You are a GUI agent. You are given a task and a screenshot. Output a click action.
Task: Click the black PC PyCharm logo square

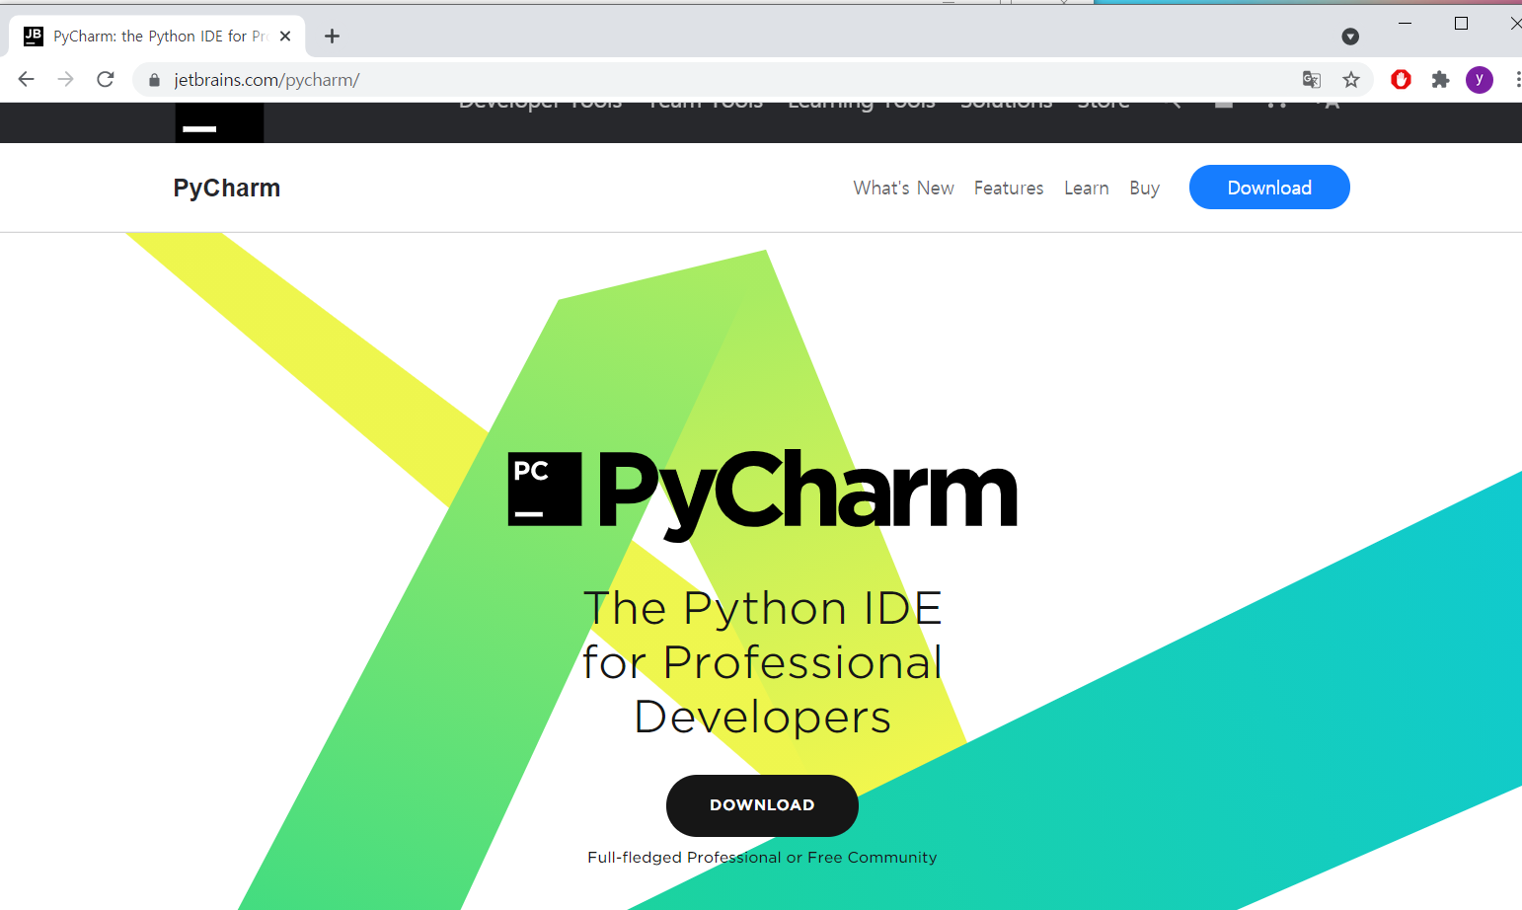coord(545,489)
